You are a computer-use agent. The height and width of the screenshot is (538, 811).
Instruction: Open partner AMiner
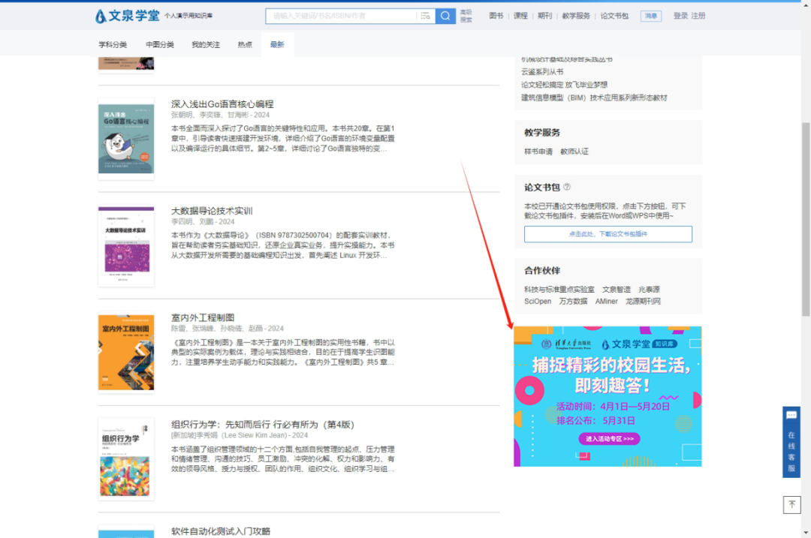pos(606,302)
